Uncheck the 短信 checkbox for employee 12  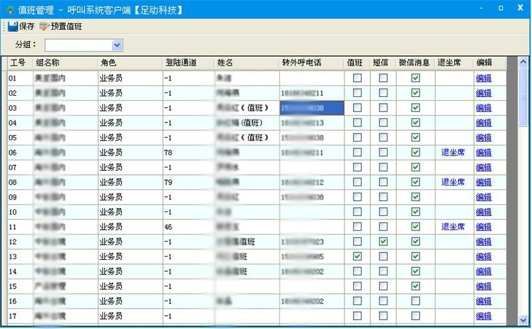[x=383, y=242]
